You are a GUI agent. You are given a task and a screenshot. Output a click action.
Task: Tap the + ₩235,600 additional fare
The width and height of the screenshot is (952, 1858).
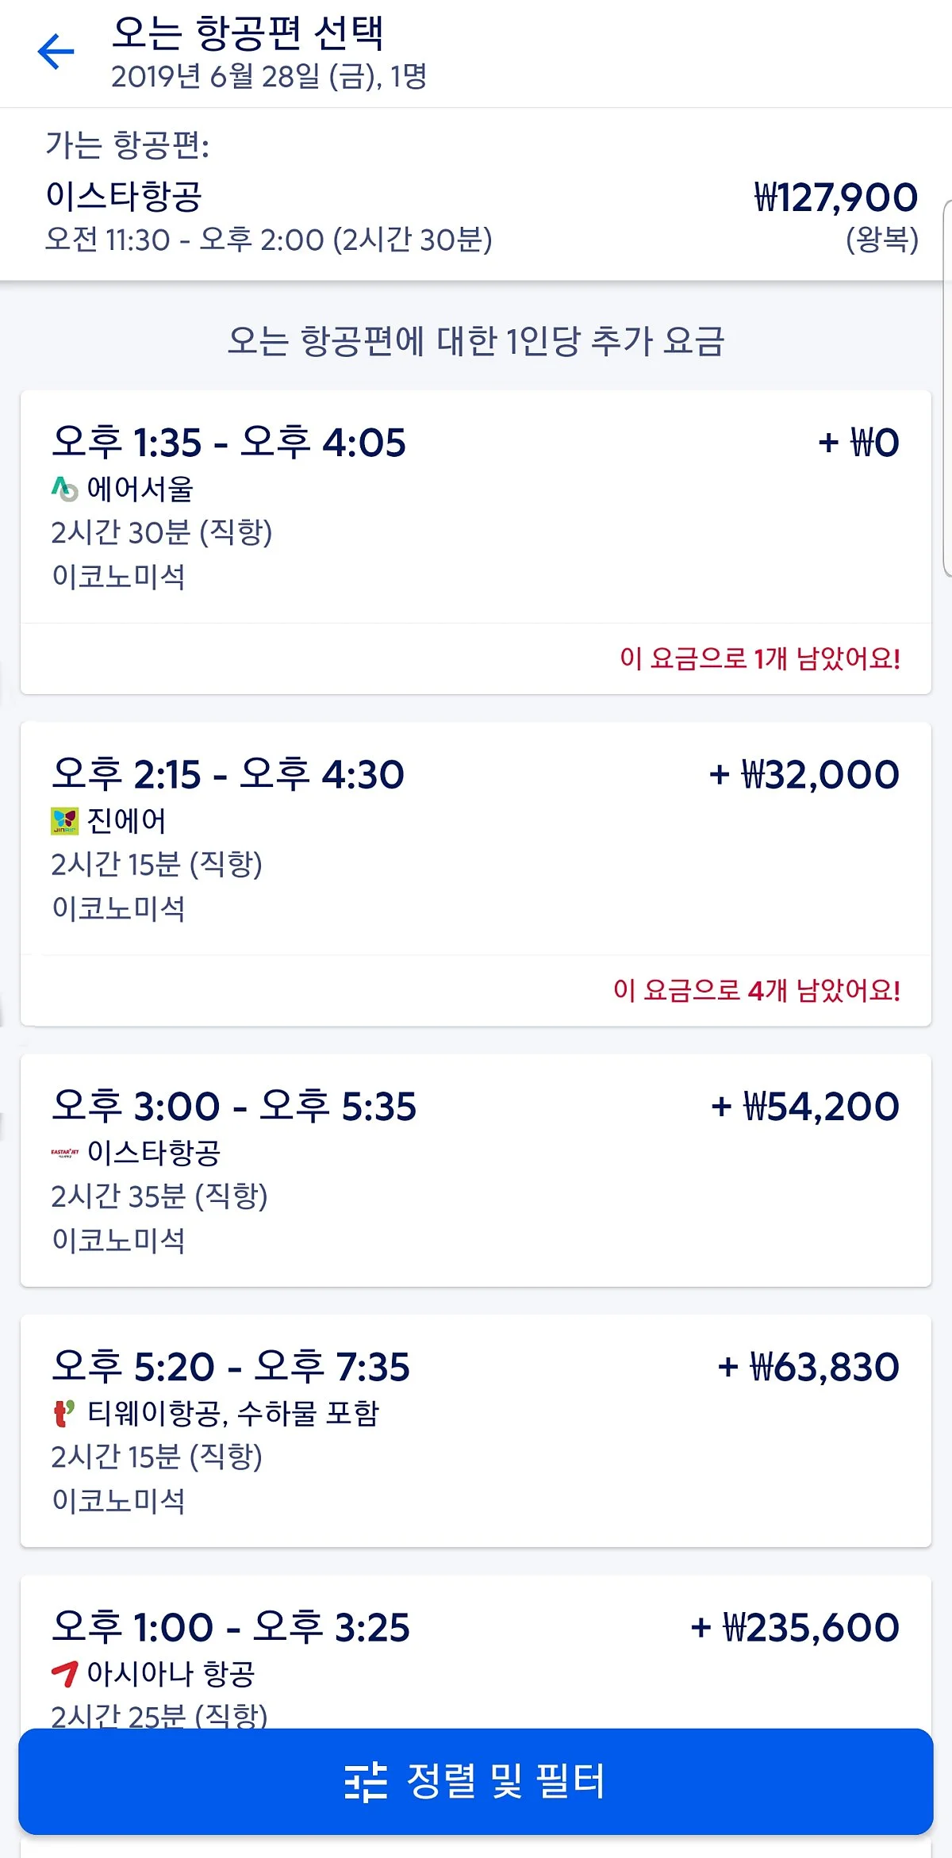[795, 1627]
